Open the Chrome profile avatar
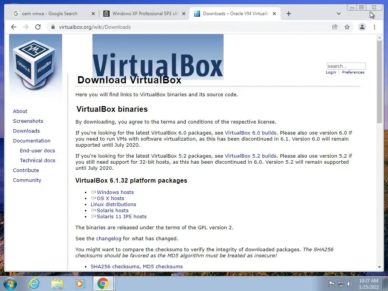 [x=362, y=27]
